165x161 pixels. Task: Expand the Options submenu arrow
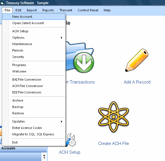click(62, 38)
